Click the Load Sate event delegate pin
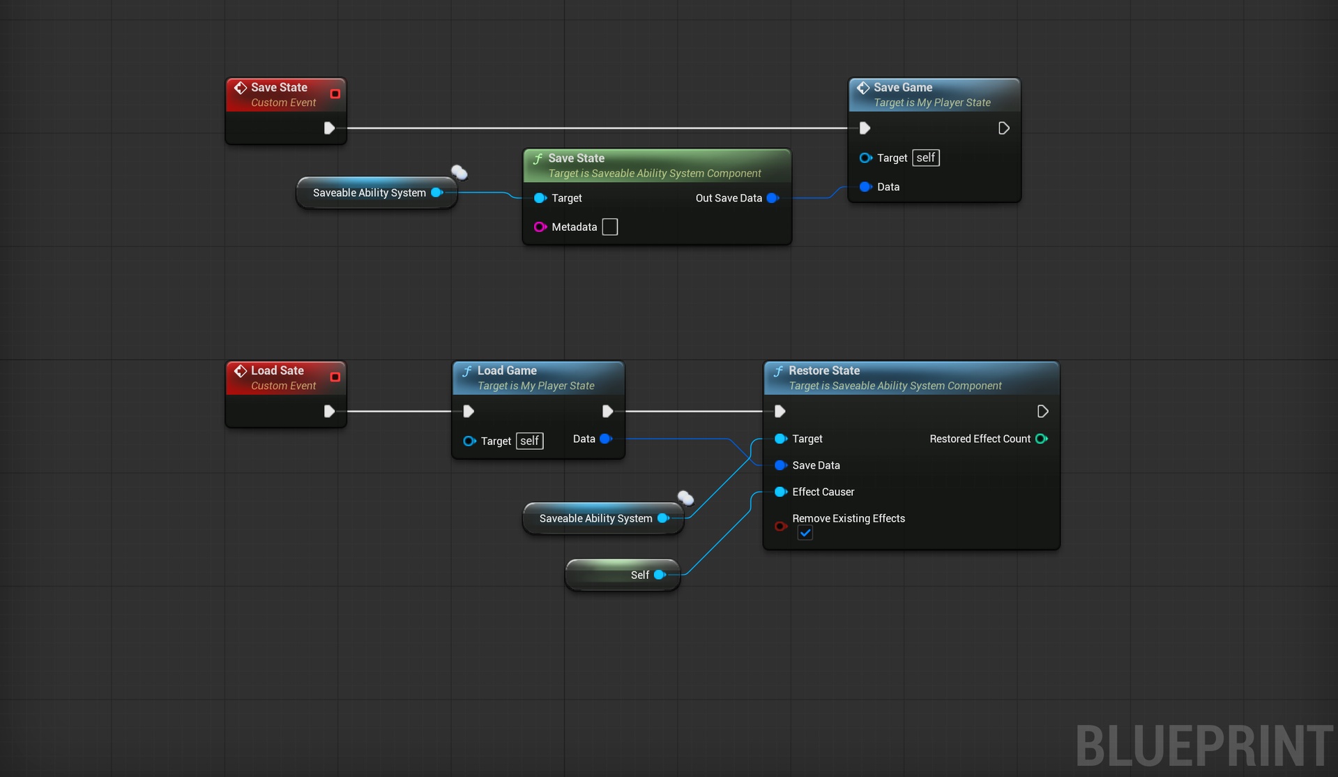 [x=335, y=377]
